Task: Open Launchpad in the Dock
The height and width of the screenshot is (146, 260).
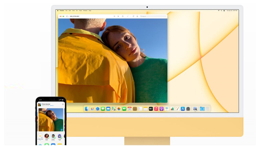Action: [x=92, y=109]
